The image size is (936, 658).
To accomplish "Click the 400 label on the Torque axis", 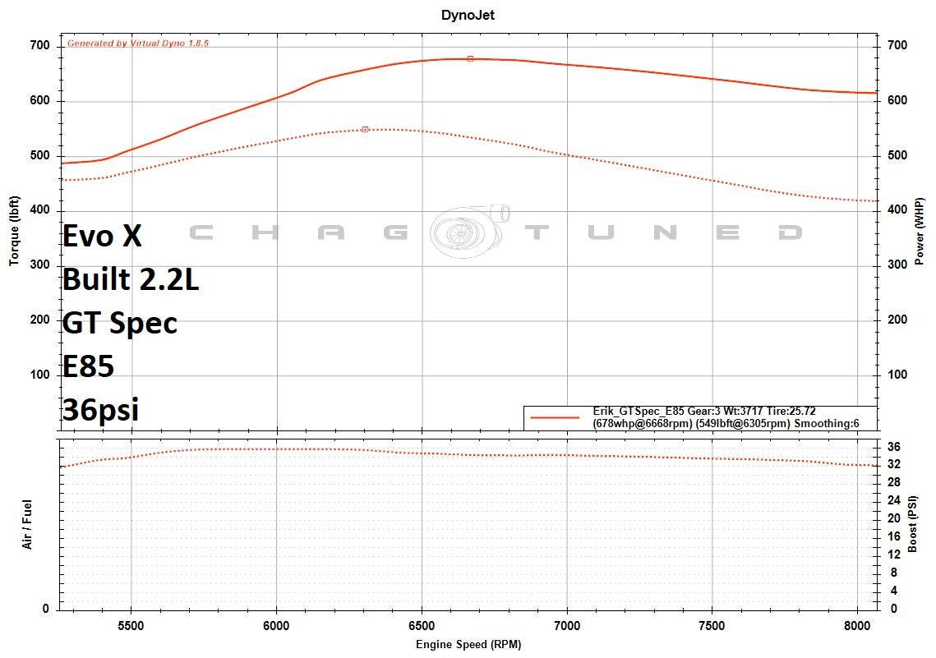I will [39, 210].
